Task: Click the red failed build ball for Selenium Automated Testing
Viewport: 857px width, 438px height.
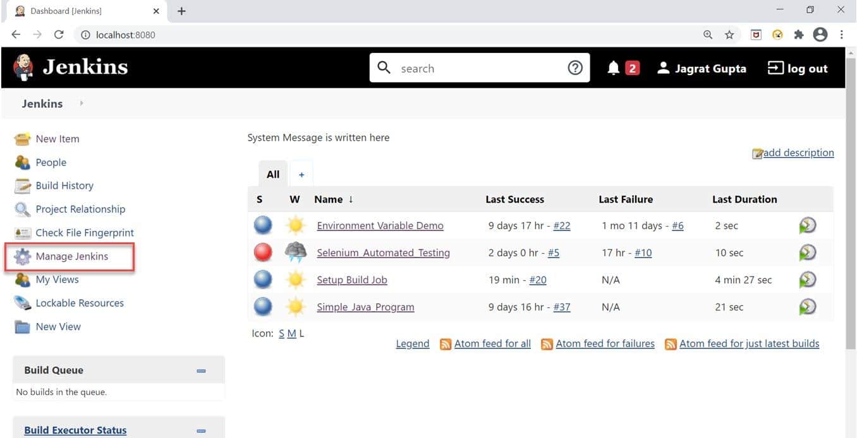Action: 263,252
